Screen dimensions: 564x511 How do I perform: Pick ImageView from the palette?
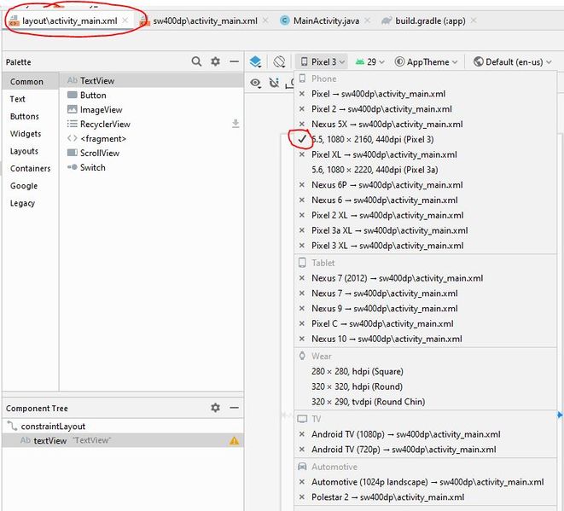[x=151, y=109]
